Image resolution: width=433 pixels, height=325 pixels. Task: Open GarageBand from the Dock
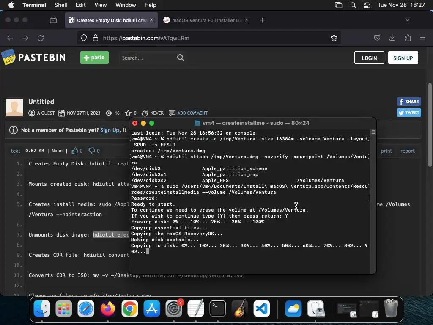click(239, 308)
